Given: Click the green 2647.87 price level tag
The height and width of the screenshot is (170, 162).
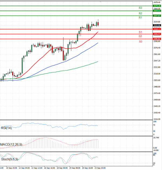Looking at the screenshot, I should click(157, 16).
